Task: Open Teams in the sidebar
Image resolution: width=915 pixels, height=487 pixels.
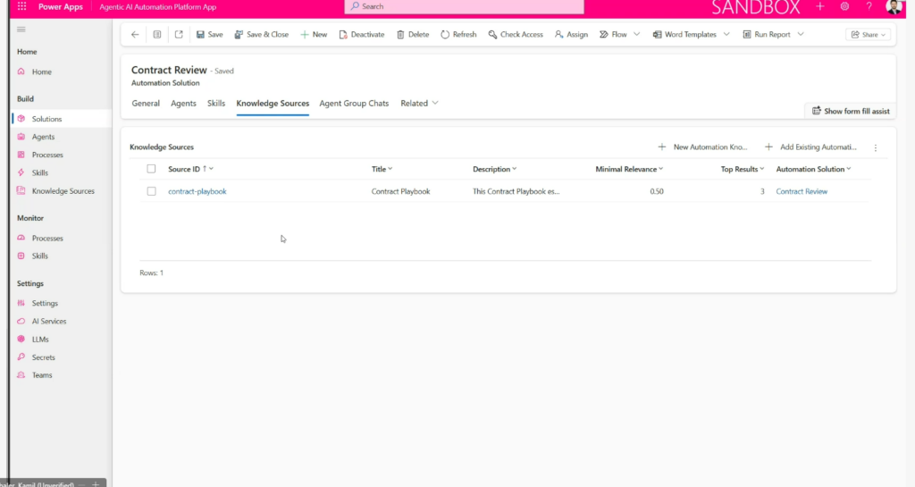Action: (42, 375)
